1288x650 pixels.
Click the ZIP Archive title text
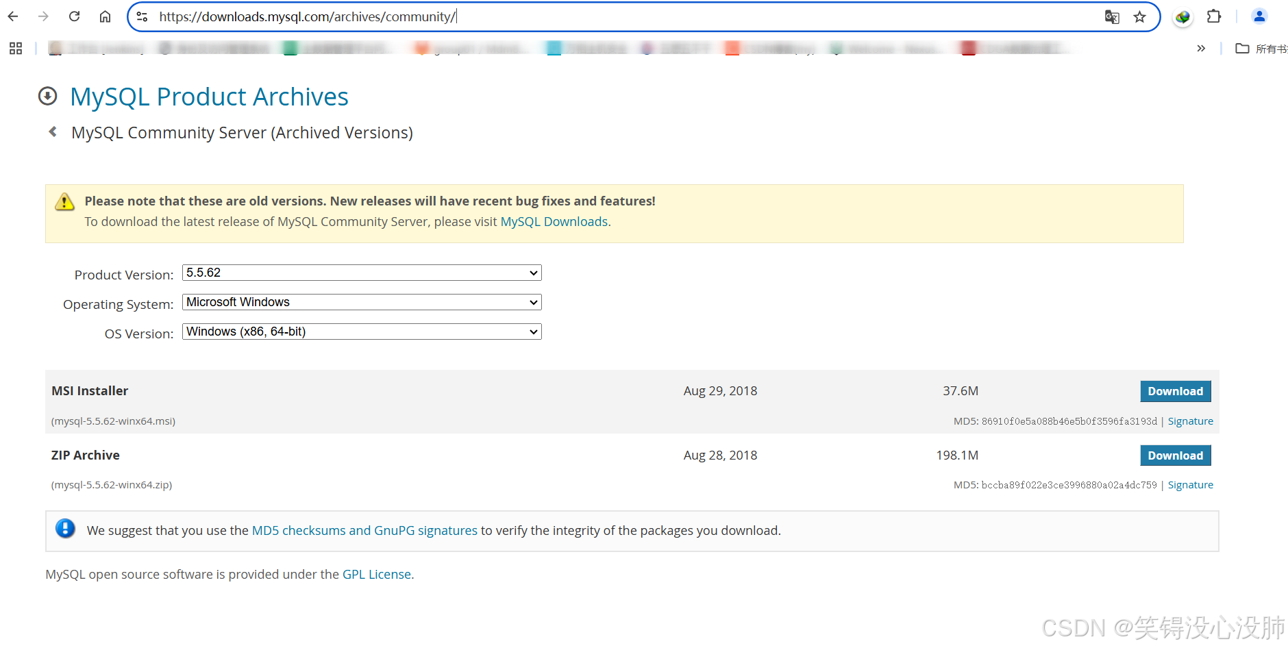86,455
